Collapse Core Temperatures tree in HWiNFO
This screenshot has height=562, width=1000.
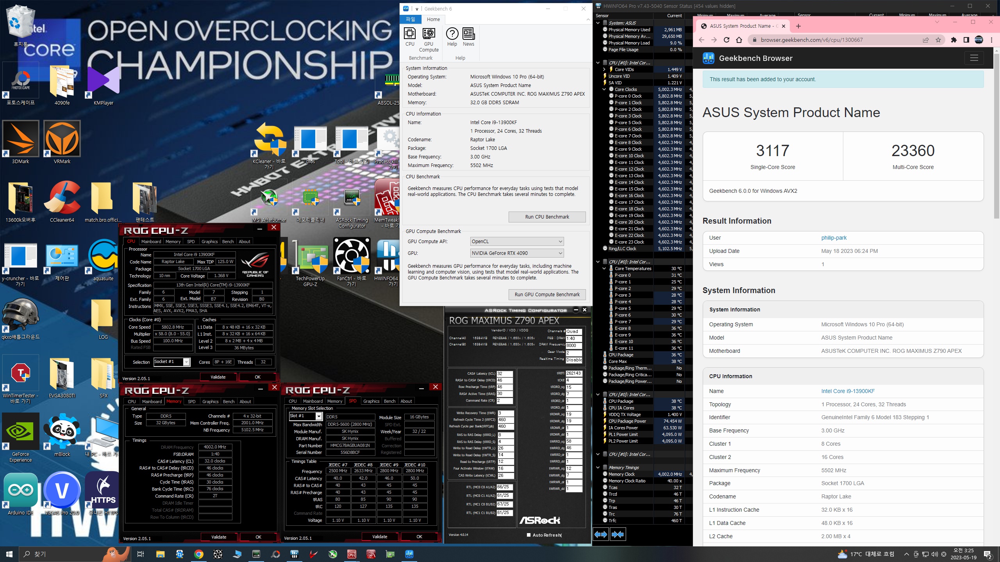[x=604, y=269]
